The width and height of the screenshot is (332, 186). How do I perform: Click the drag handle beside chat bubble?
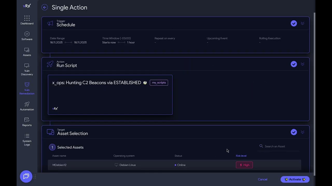tap(35, 176)
